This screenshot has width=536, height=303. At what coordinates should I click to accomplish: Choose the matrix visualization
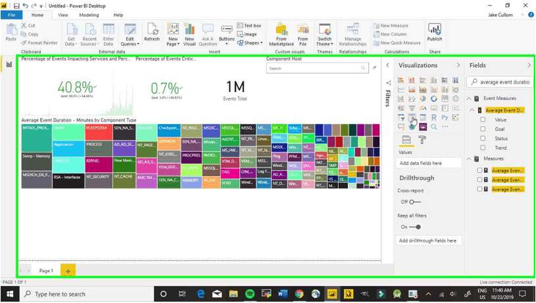point(423,118)
